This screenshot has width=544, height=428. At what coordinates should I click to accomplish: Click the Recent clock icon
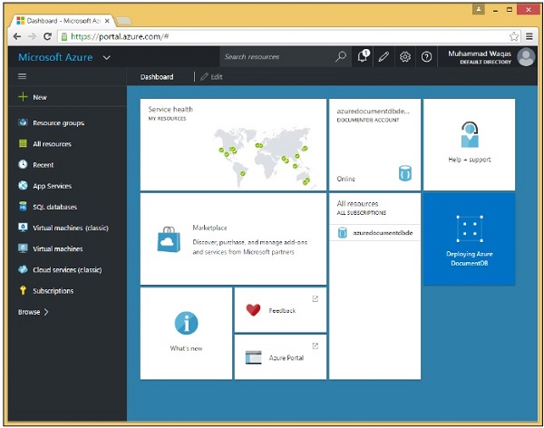click(23, 164)
